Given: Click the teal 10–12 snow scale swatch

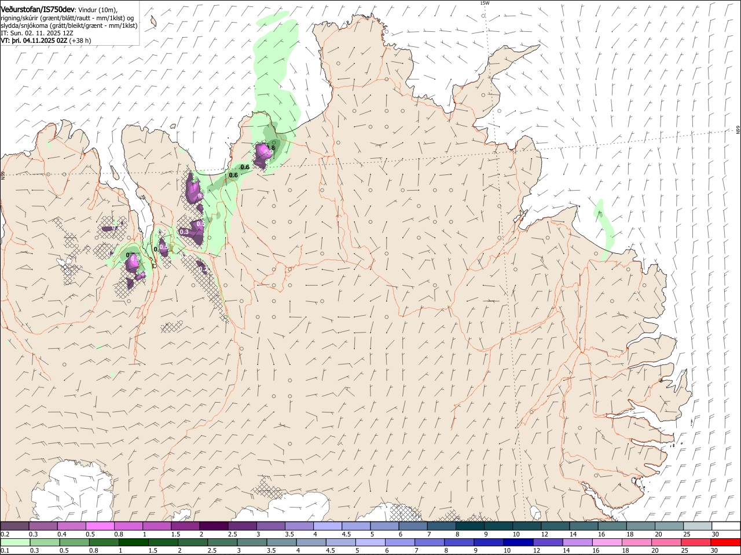Looking at the screenshot, I should (x=527, y=526).
